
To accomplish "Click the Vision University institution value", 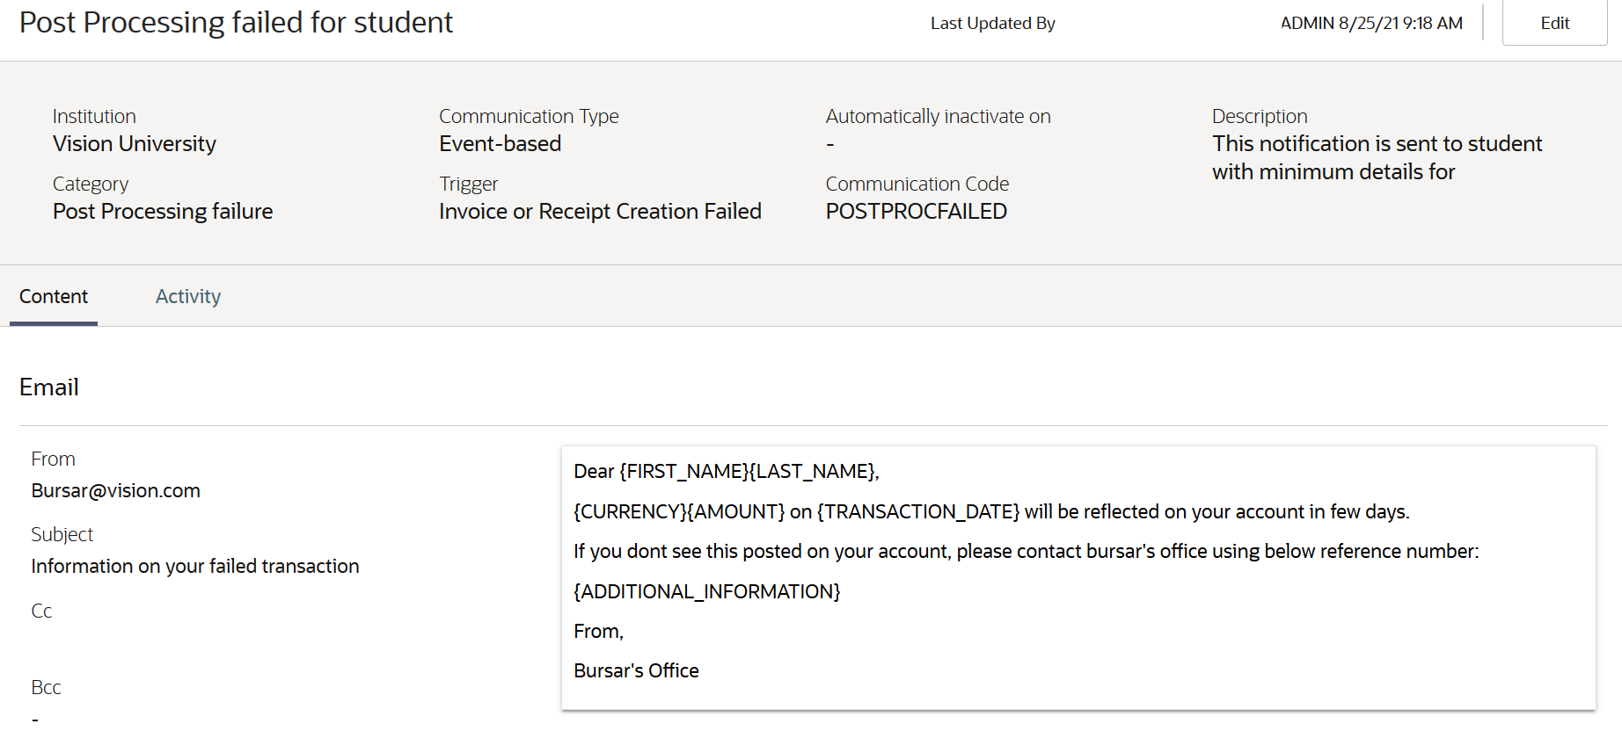I will [x=135, y=144].
